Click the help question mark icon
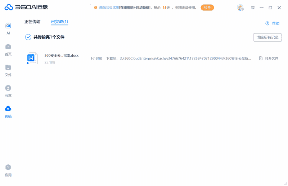The height and width of the screenshot is (186, 288). tap(267, 23)
